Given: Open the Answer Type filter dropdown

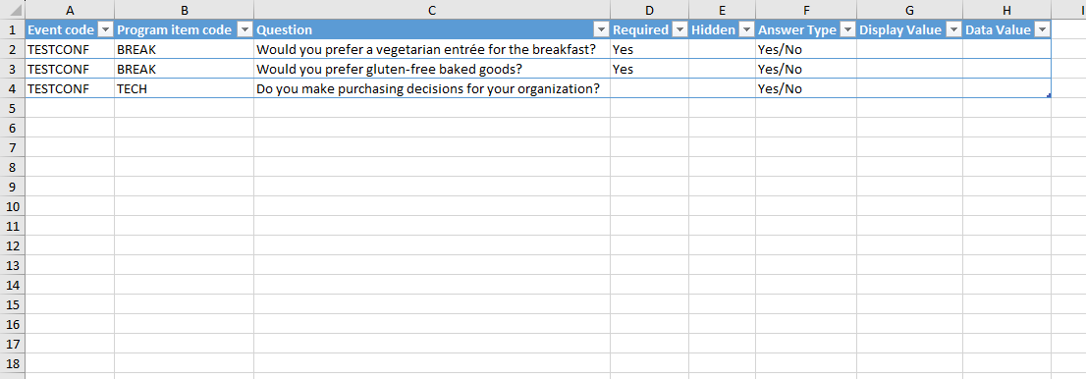Looking at the screenshot, I should pyautogui.click(x=847, y=29).
